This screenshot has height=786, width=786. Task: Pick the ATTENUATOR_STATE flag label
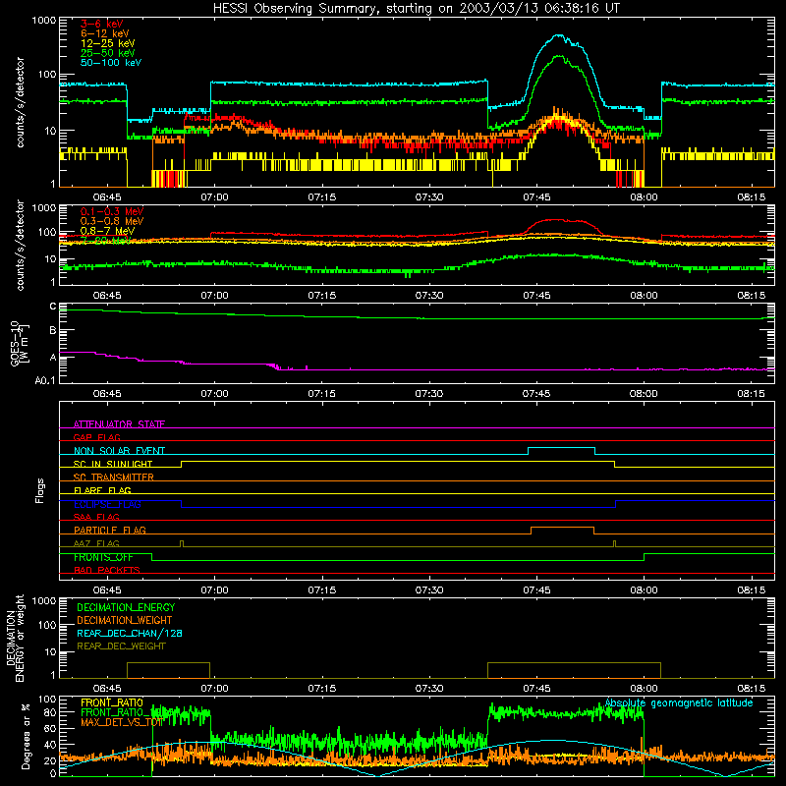point(119,424)
